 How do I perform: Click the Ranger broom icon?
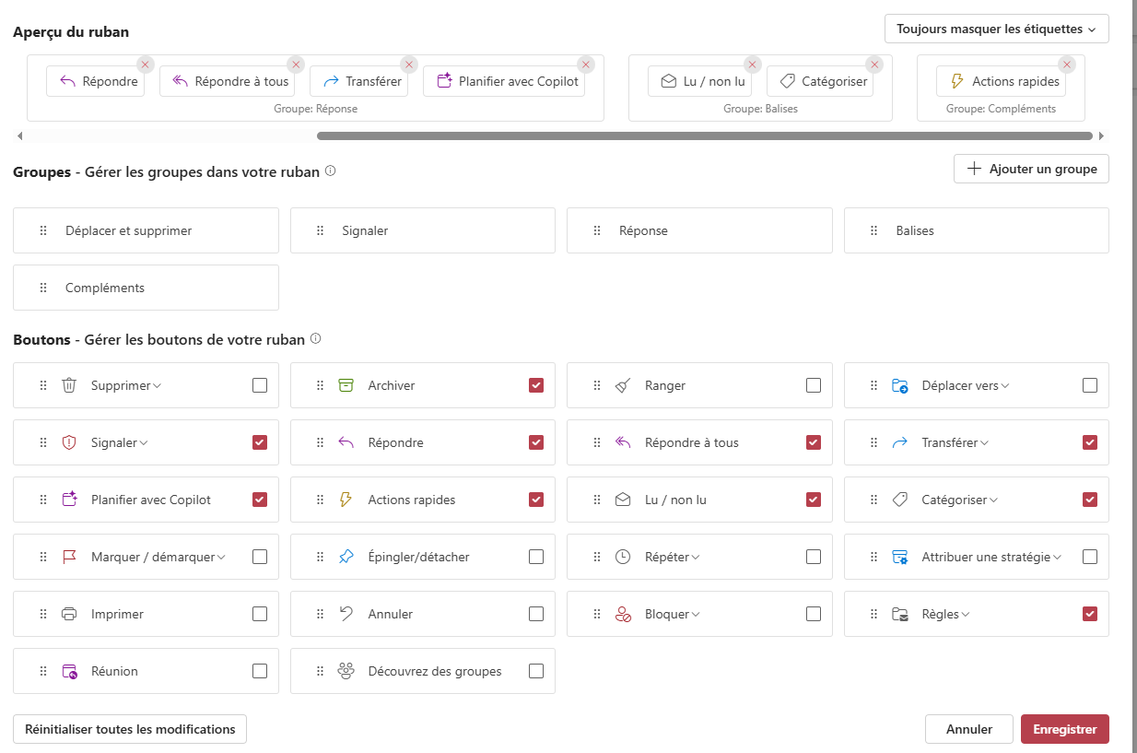pyautogui.click(x=623, y=385)
